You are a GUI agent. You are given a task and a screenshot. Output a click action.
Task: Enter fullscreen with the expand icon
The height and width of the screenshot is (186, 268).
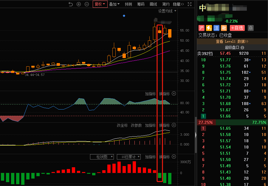(189, 4)
